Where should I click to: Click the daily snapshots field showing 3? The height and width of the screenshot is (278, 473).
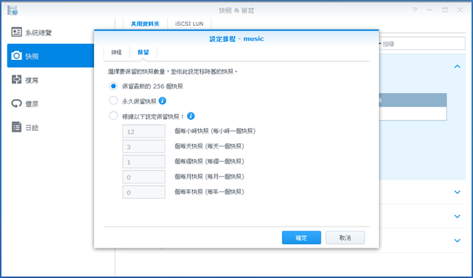[144, 146]
